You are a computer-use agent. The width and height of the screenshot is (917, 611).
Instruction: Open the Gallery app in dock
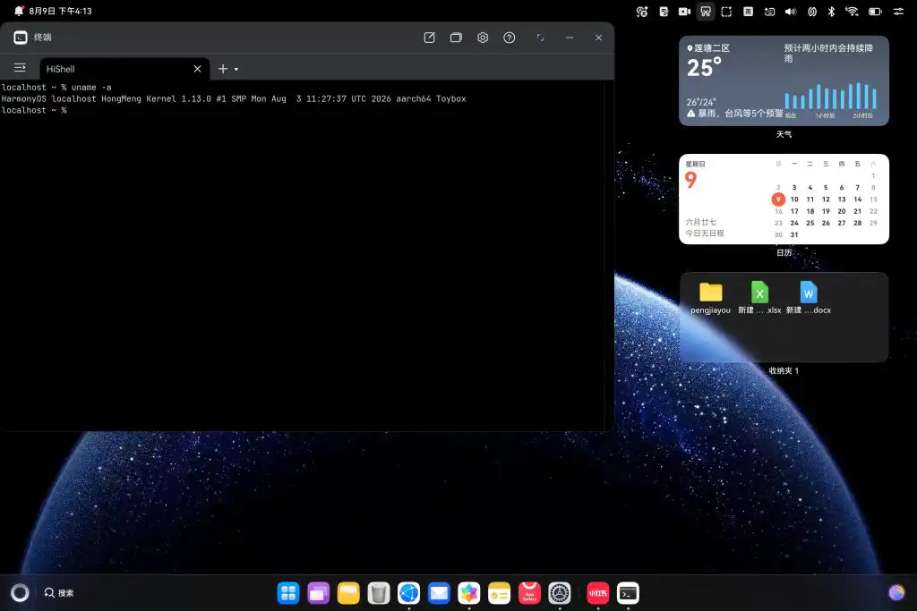pyautogui.click(x=469, y=593)
